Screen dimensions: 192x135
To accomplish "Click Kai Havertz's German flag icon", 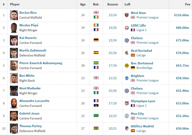I will coord(96,40).
